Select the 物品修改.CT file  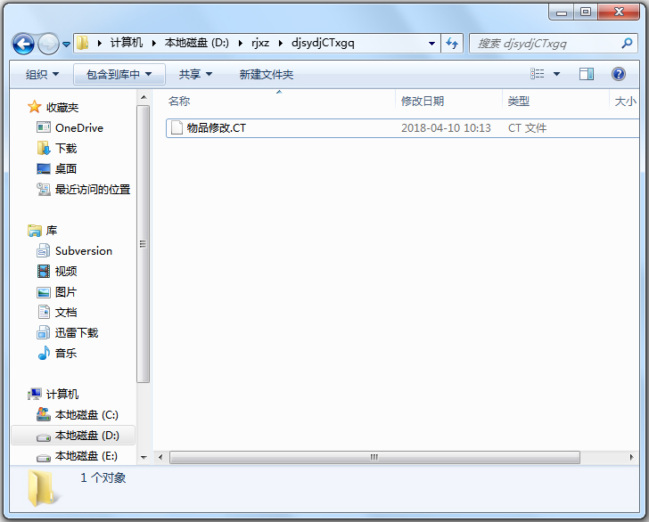216,128
